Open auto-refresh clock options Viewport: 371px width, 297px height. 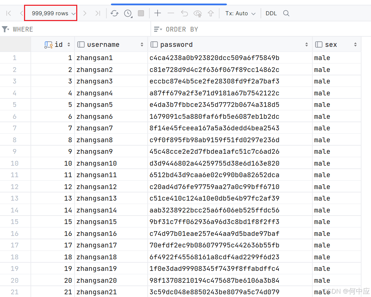click(128, 13)
